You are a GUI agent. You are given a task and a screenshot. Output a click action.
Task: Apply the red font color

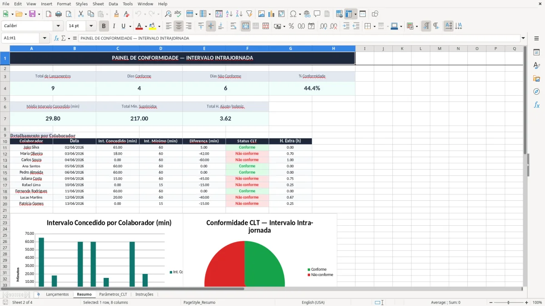pyautogui.click(x=139, y=26)
